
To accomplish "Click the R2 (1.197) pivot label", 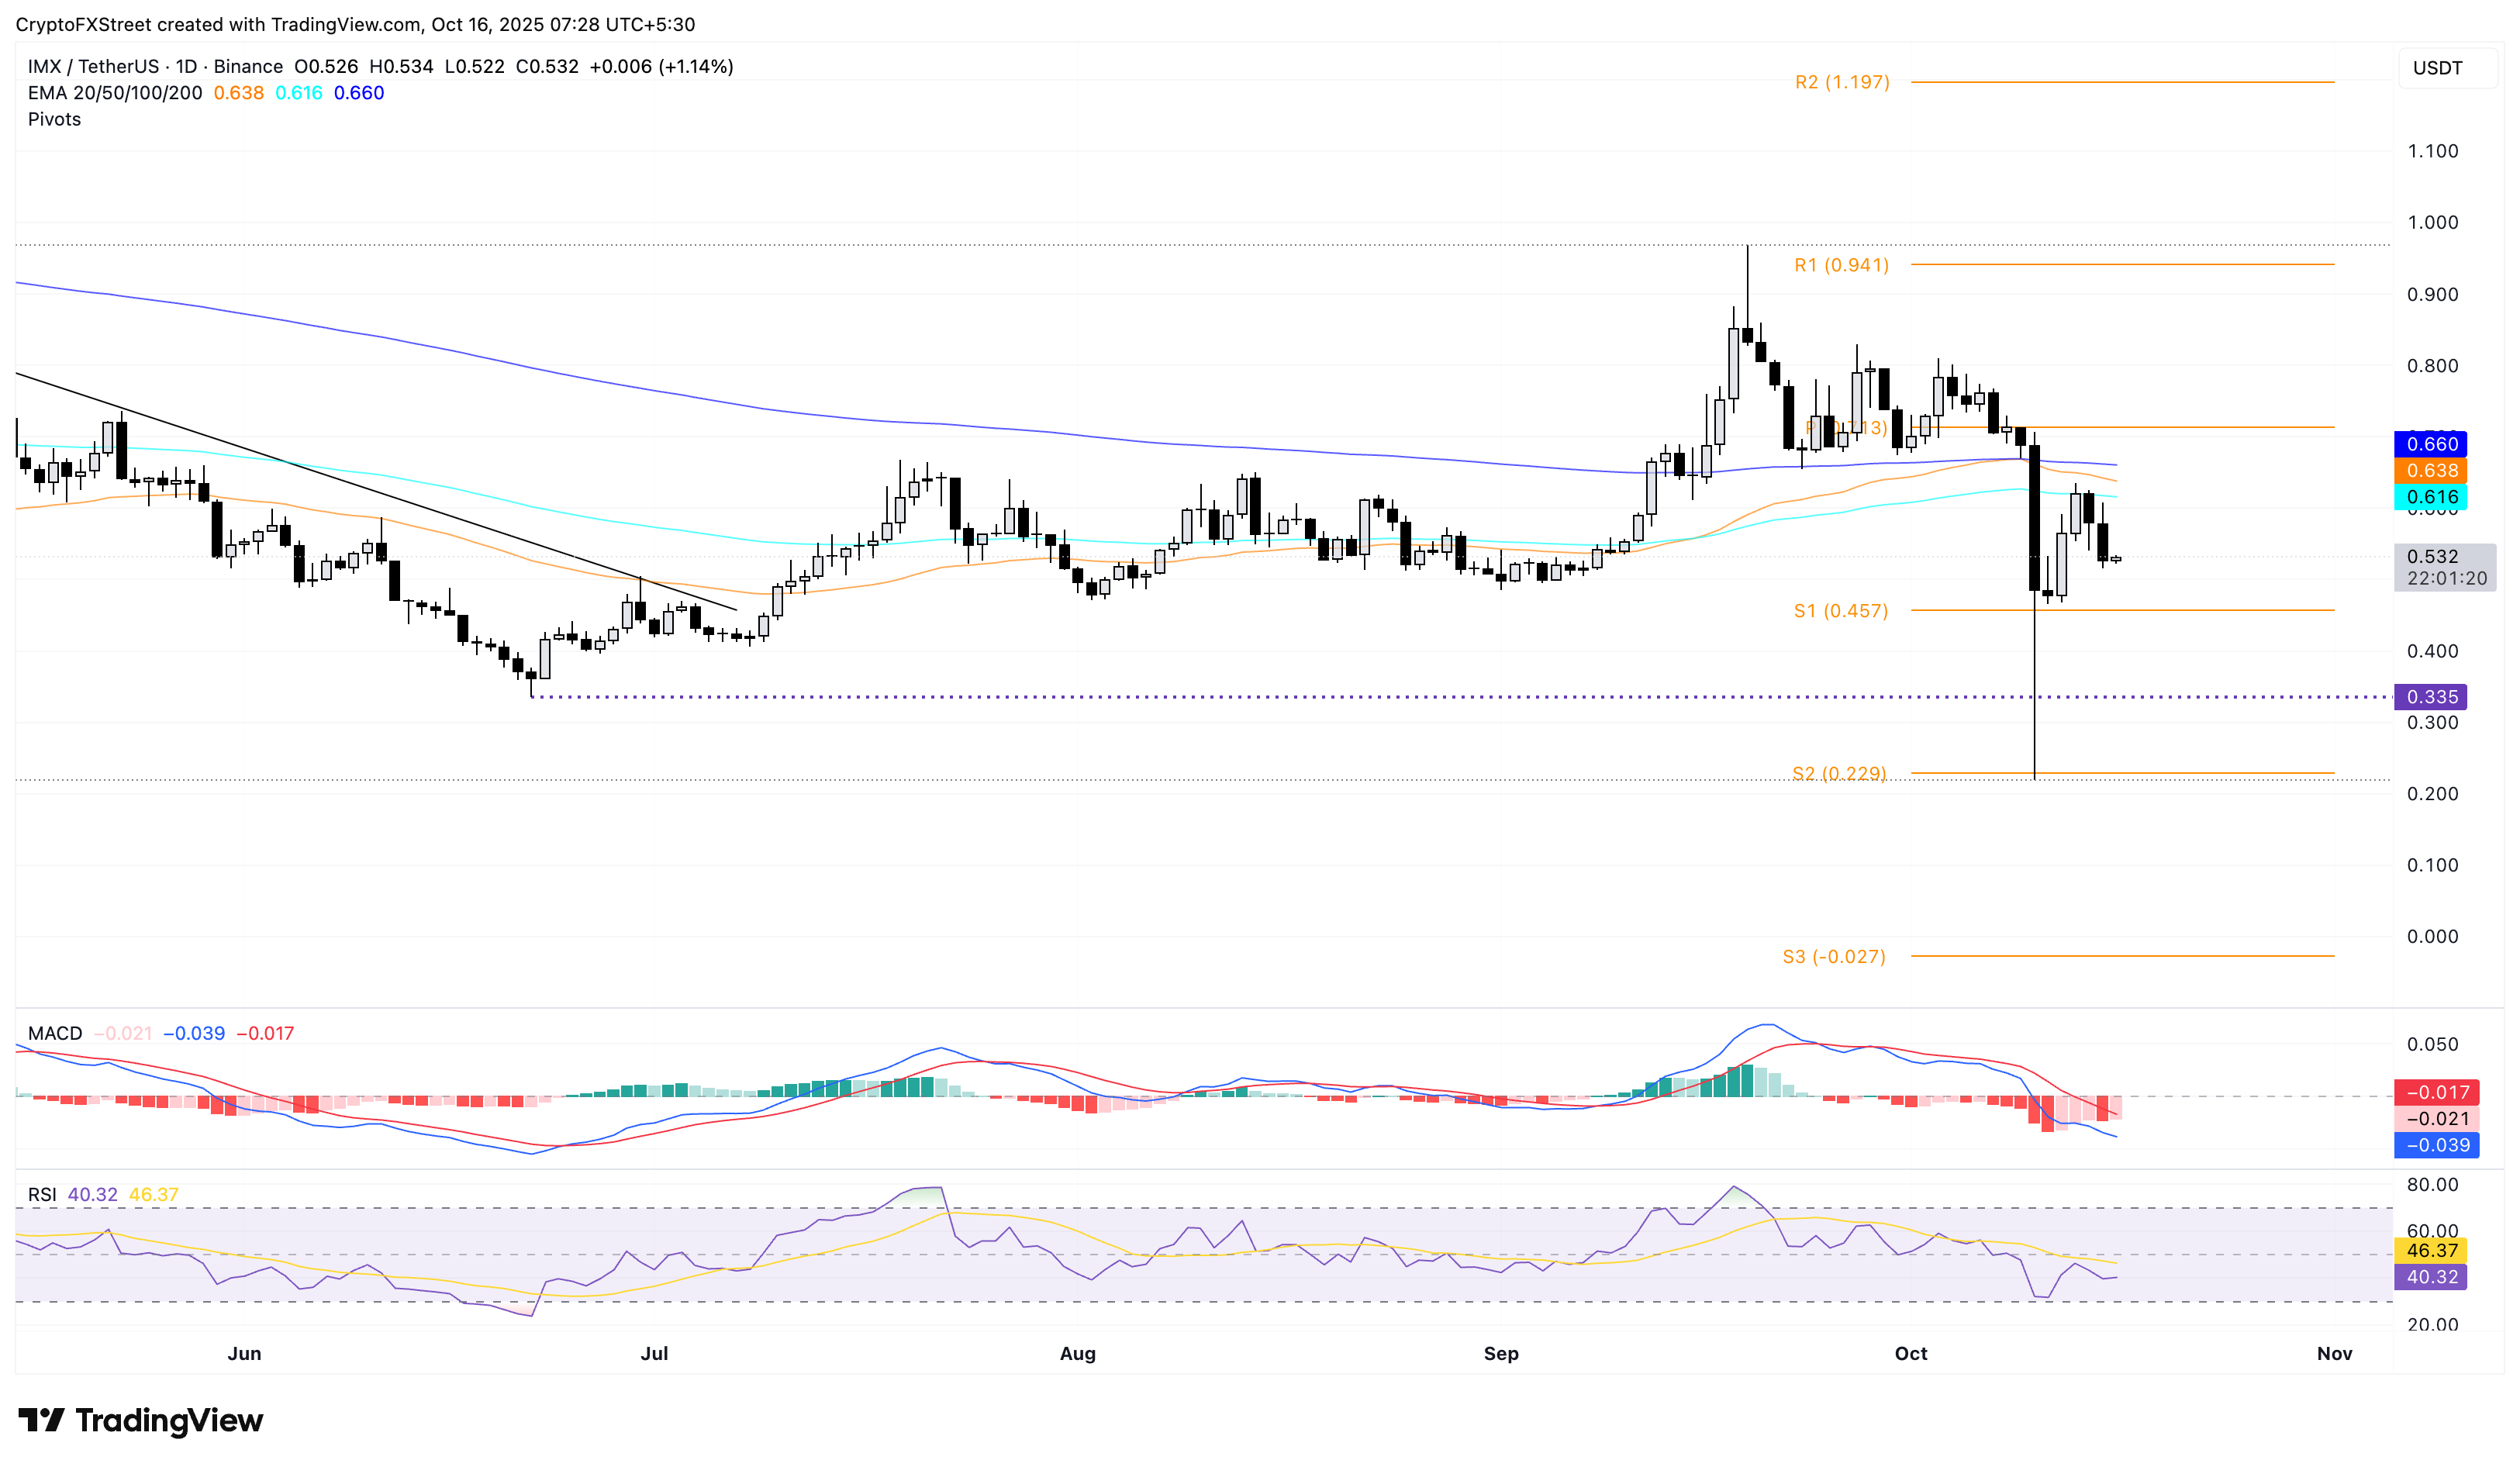I will [1842, 82].
